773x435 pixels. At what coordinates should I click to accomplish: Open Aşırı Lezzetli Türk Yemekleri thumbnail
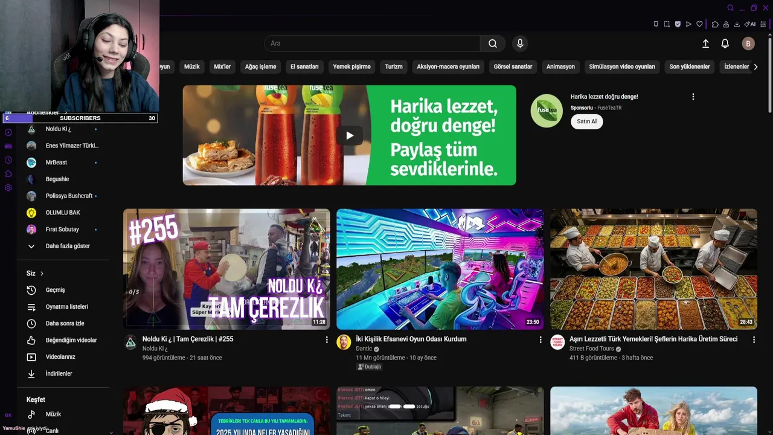click(653, 269)
